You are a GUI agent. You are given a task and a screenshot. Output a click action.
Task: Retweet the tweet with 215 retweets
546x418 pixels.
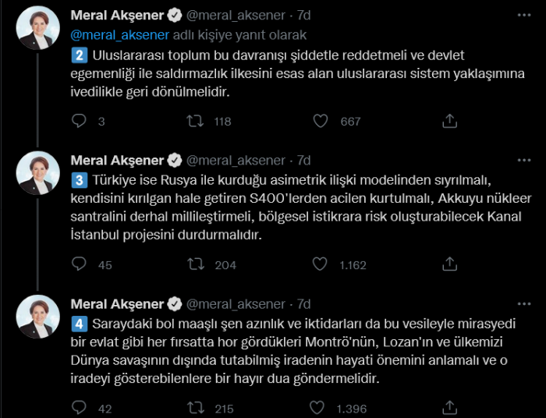[x=197, y=408]
